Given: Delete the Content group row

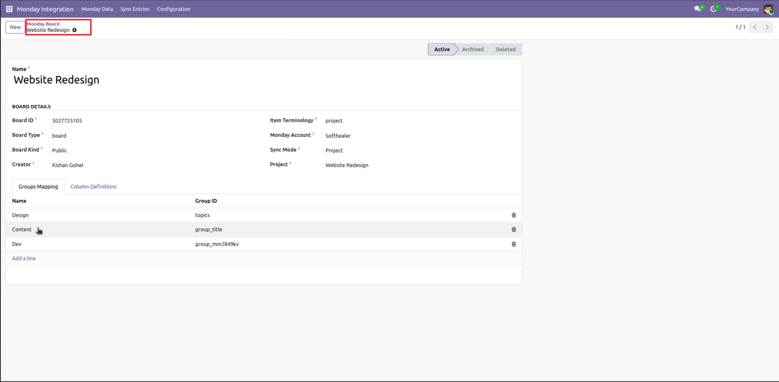Looking at the screenshot, I should coord(513,230).
